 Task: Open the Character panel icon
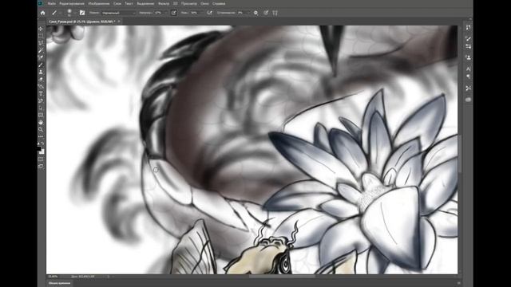[x=469, y=69]
